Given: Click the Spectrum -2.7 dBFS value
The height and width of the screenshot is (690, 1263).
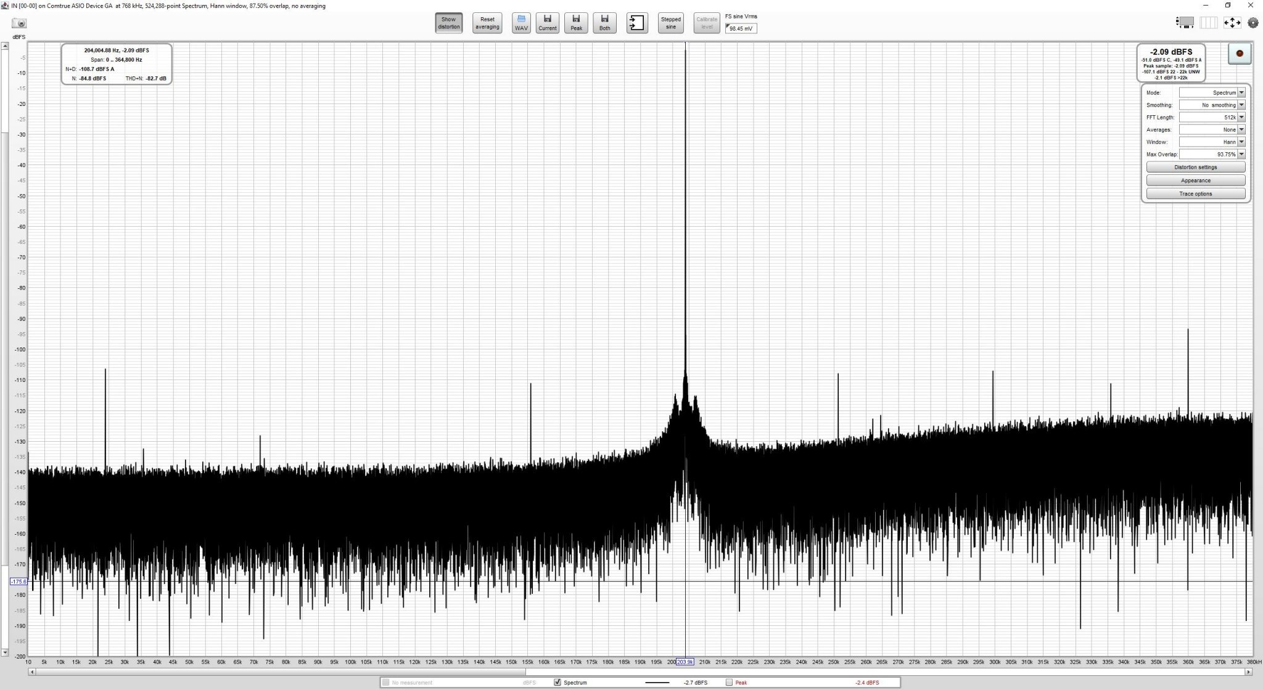Looking at the screenshot, I should point(696,683).
